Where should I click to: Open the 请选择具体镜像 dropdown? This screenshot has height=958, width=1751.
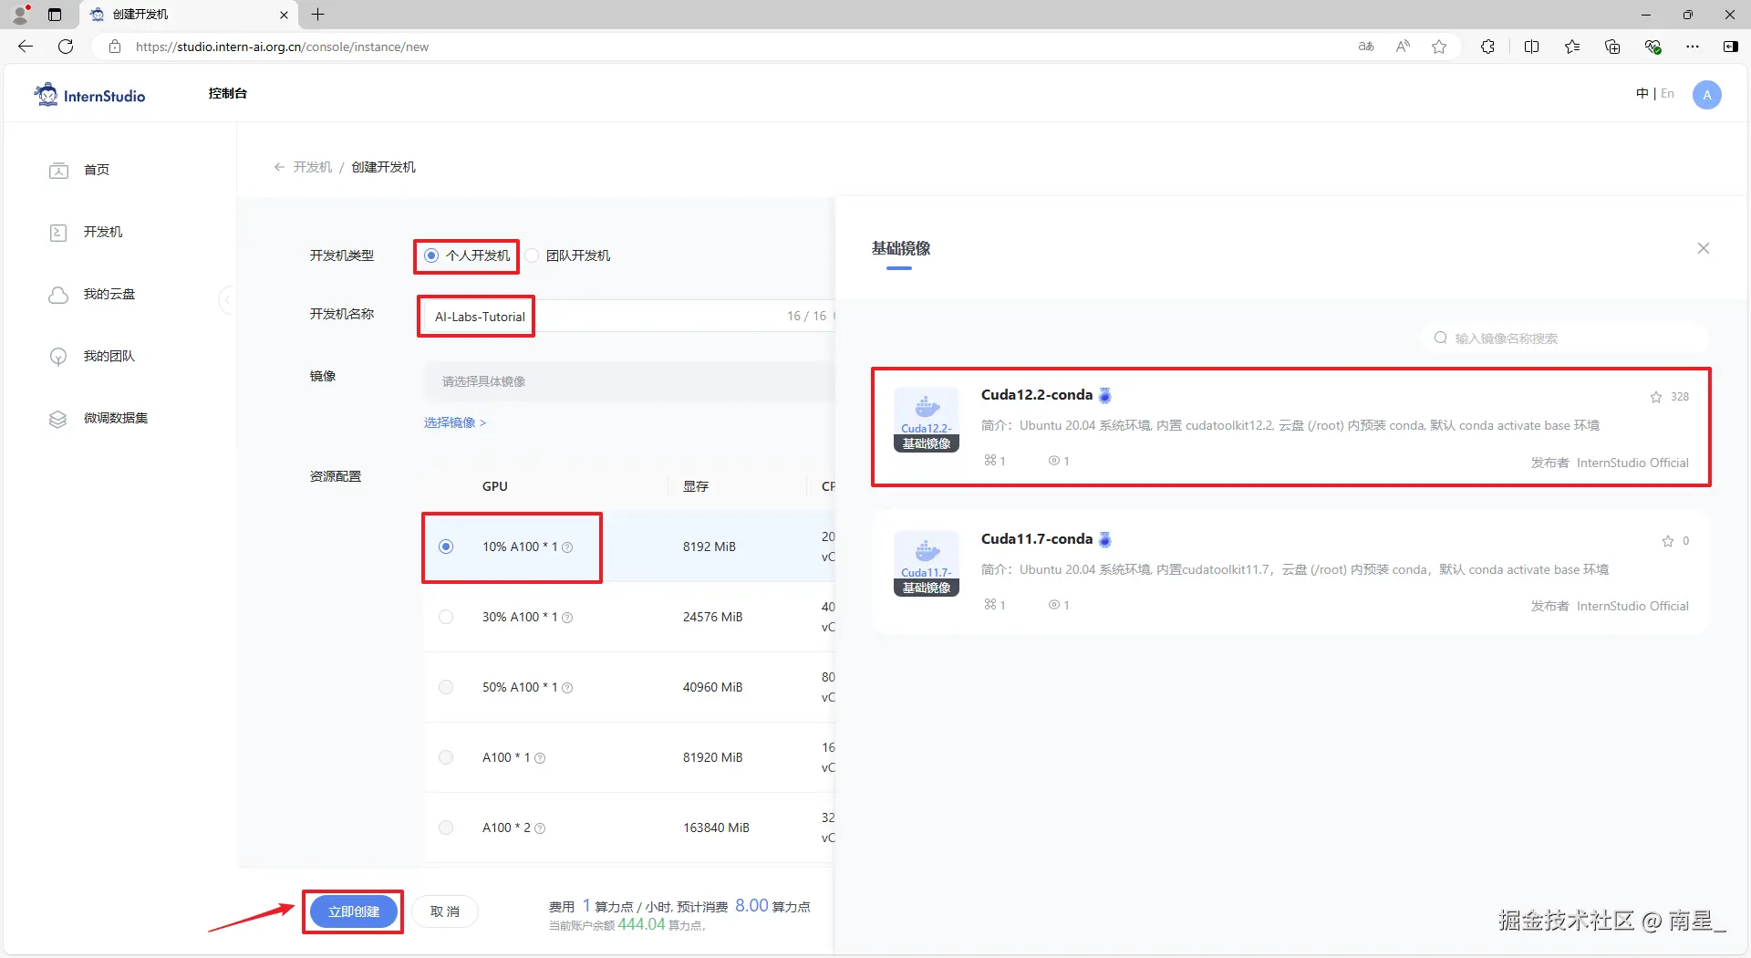(629, 381)
